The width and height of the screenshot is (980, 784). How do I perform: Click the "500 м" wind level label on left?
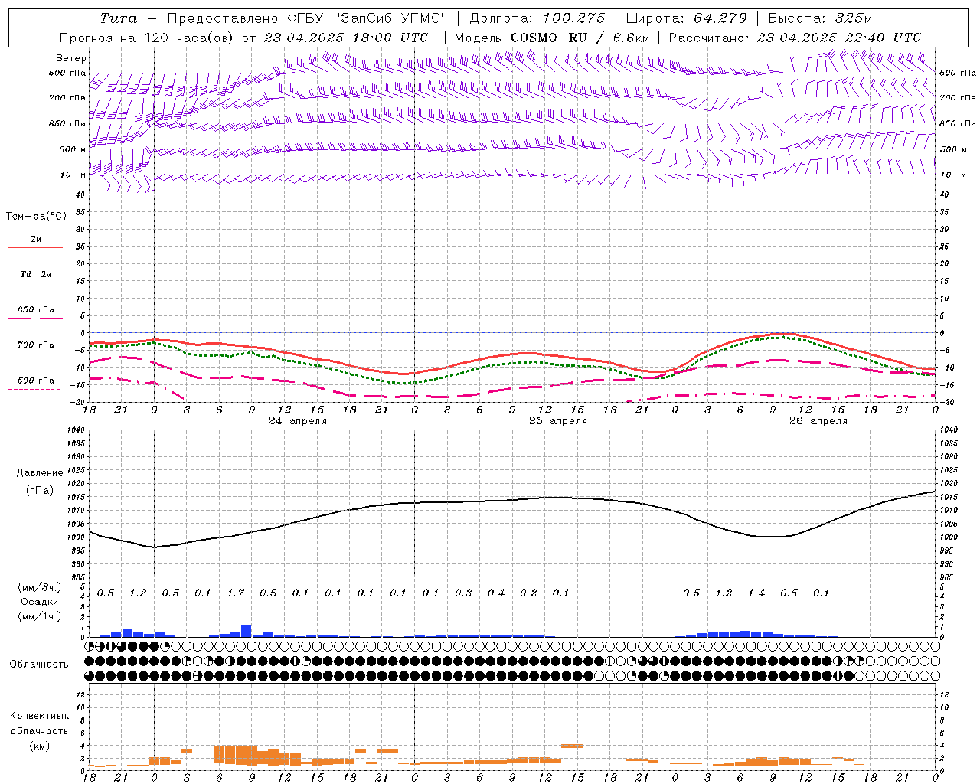[x=73, y=149]
